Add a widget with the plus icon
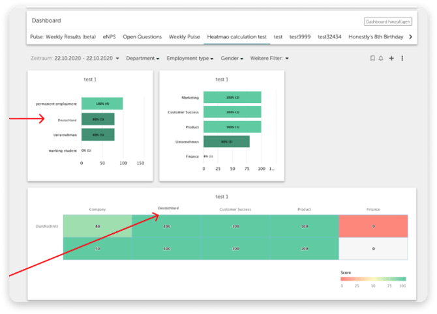437x314 pixels. click(391, 59)
